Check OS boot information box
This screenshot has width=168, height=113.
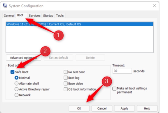pyautogui.click(x=66, y=89)
